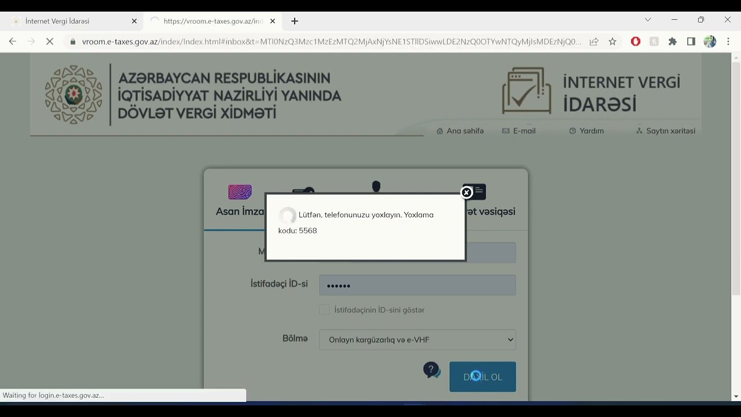Open Saytın xəritəsi site map link
The width and height of the screenshot is (741, 417).
[666, 131]
